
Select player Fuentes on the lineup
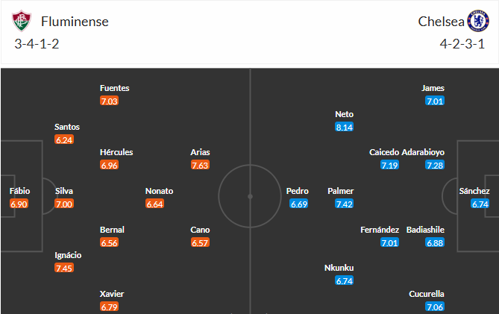point(115,88)
